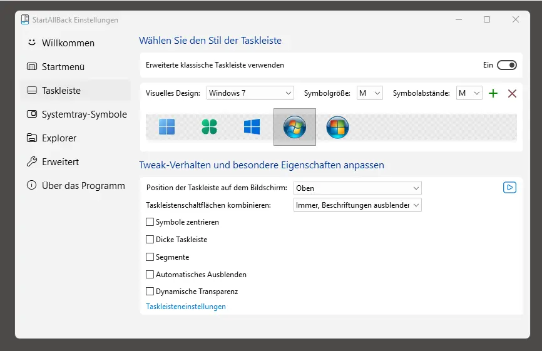Choose the green clover start icon

coord(209,127)
